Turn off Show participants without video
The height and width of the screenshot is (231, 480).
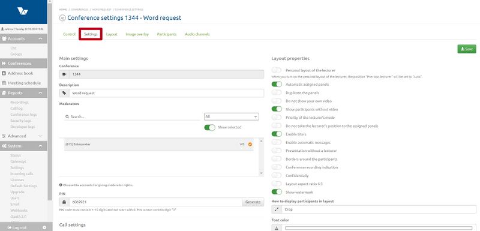point(277,109)
